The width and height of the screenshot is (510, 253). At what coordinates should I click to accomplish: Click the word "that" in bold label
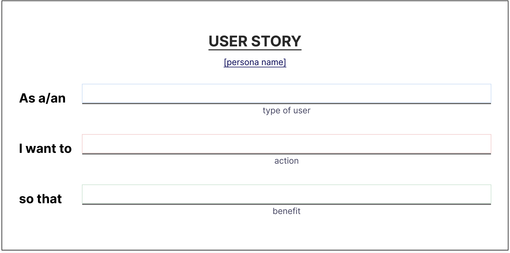tap(49, 199)
